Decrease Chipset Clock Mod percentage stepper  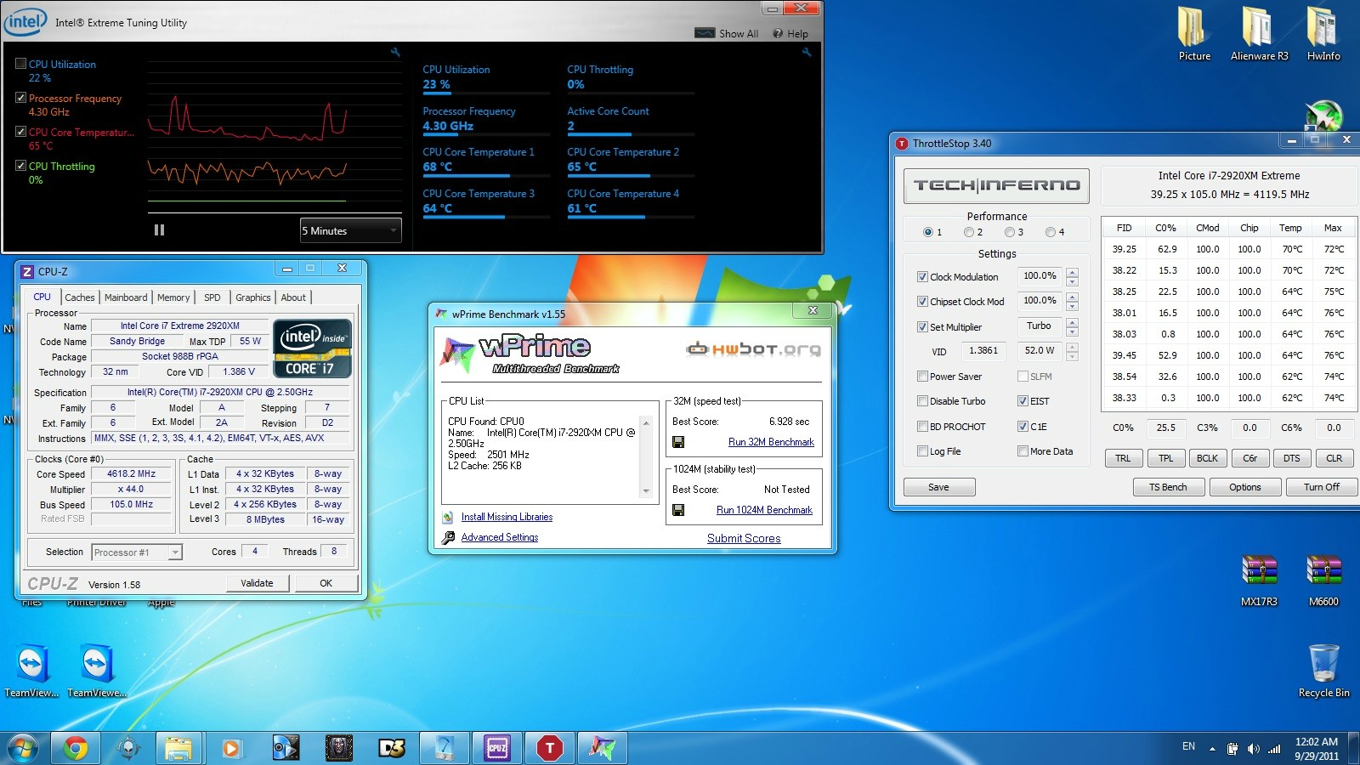click(x=1072, y=307)
